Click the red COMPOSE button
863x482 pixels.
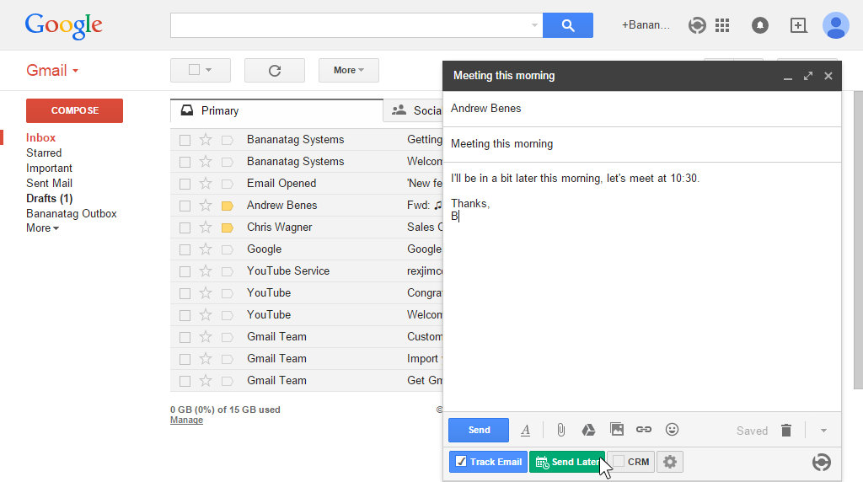74,110
